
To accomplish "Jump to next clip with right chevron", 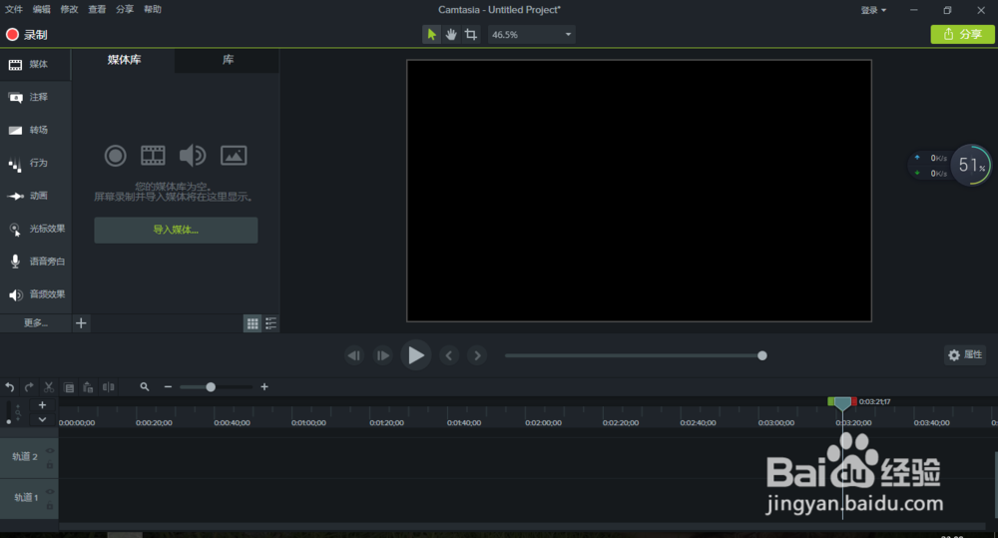I will (477, 356).
